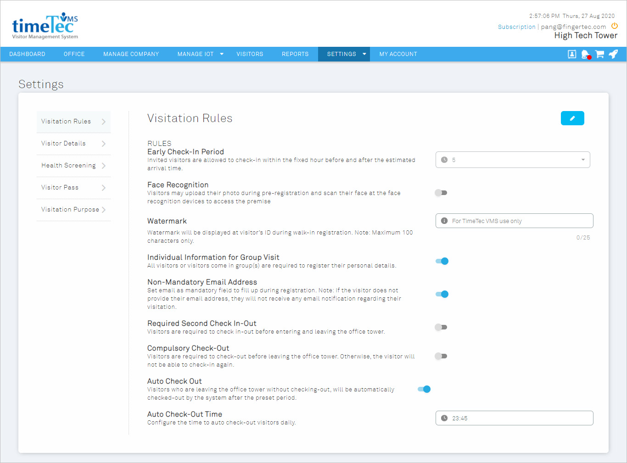Click the TimeTec VMS logo
The height and width of the screenshot is (463, 627).
coord(45,26)
